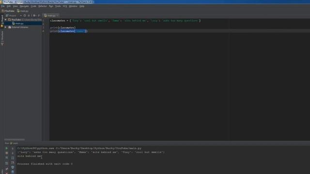The image size is (310, 174).
Task: Open the Refactor menu
Action: (43, 6)
